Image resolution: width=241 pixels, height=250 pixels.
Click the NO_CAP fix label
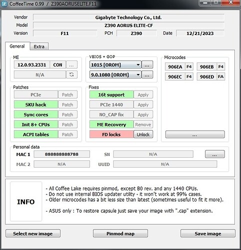click(x=111, y=114)
